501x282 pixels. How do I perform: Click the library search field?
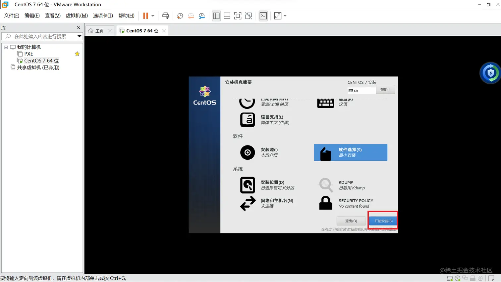pos(42,36)
